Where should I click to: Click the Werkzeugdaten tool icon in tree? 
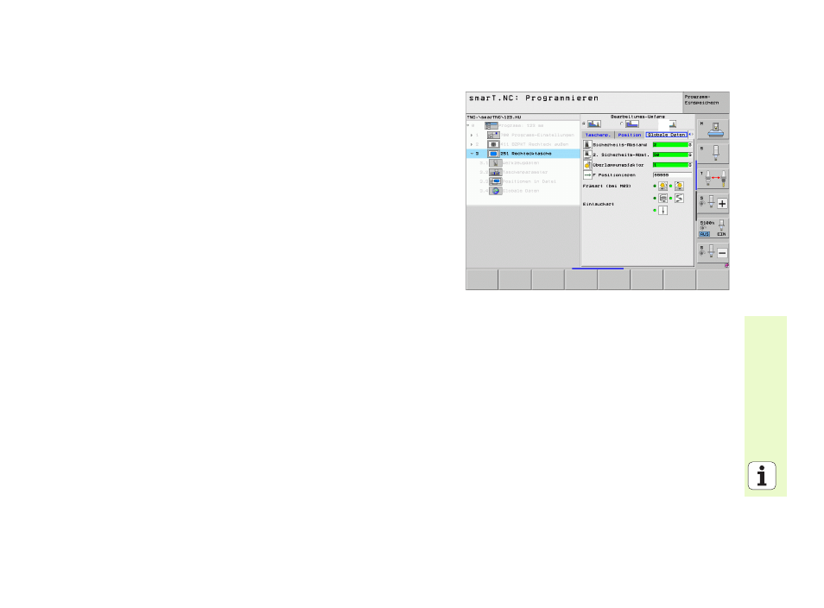495,162
